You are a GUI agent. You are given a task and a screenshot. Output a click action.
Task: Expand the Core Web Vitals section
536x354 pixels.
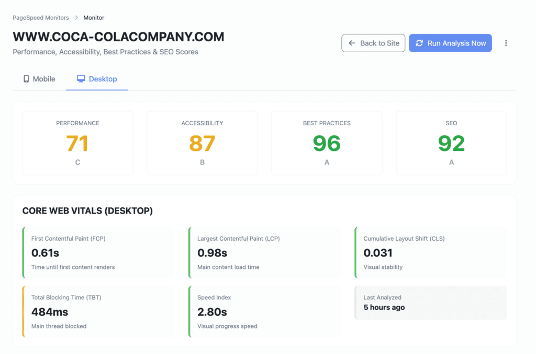(87, 210)
